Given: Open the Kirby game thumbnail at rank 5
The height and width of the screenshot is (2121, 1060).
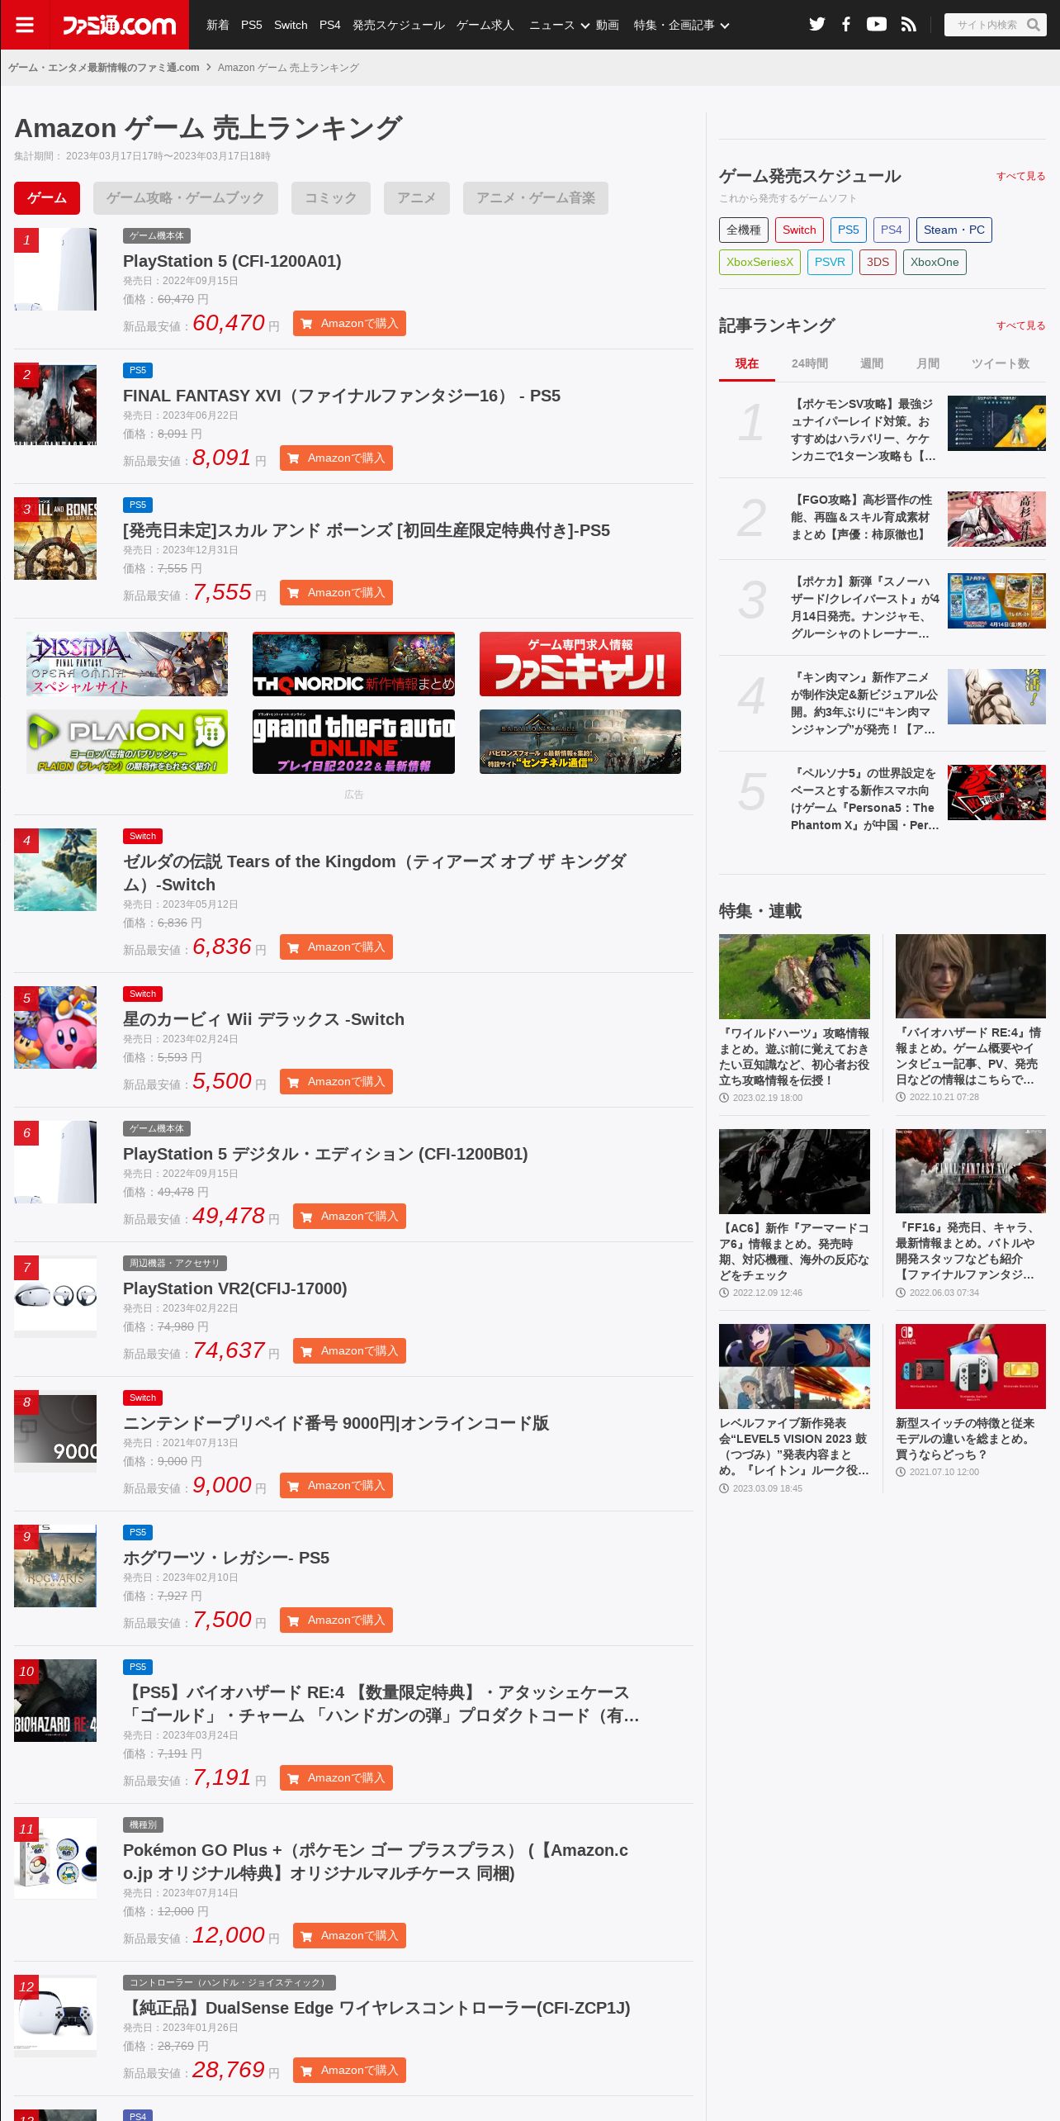Looking at the screenshot, I should click(x=55, y=1027).
